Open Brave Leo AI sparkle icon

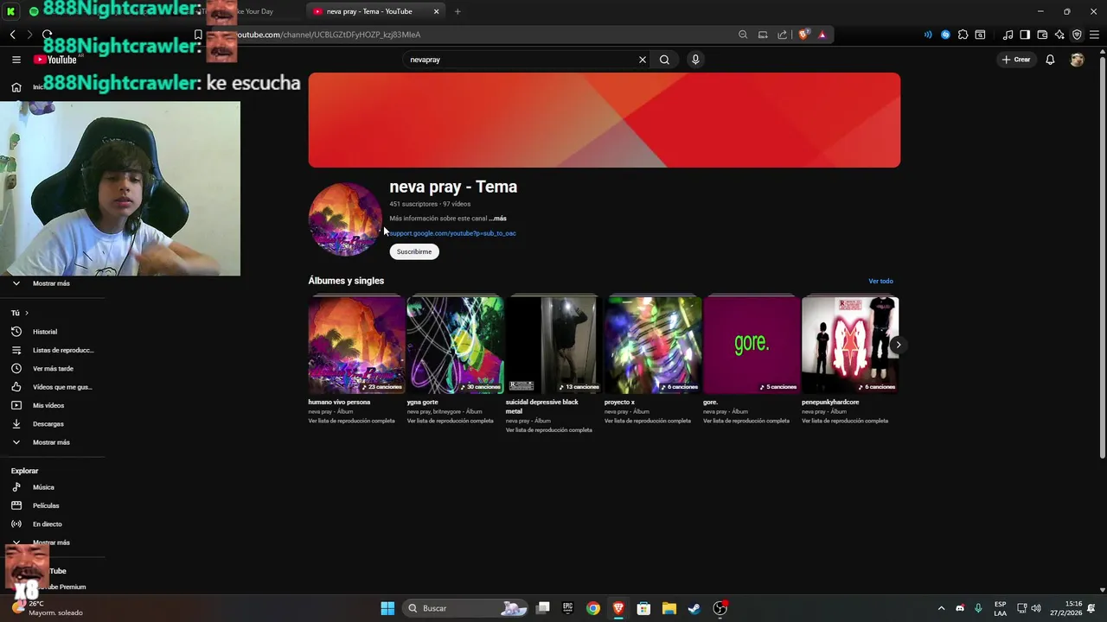(x=1059, y=35)
